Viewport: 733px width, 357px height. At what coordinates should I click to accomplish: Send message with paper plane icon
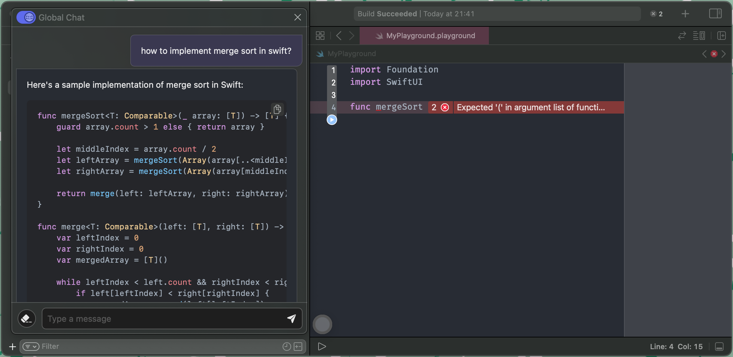(291, 318)
